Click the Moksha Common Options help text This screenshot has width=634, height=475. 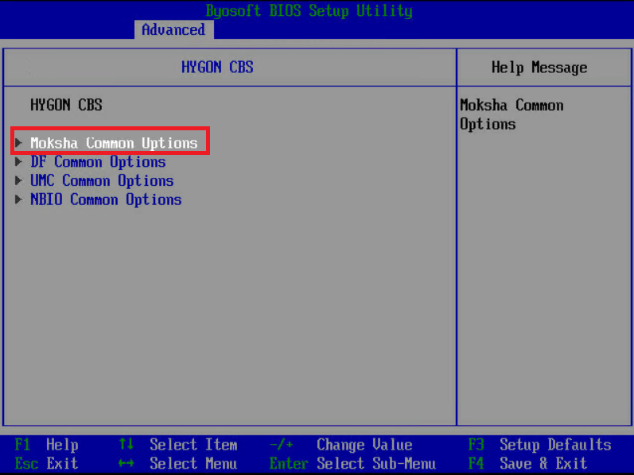coord(511,114)
